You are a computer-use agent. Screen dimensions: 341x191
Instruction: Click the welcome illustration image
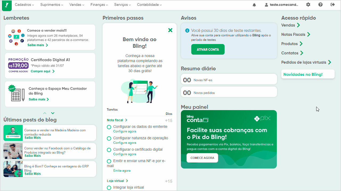point(139,91)
